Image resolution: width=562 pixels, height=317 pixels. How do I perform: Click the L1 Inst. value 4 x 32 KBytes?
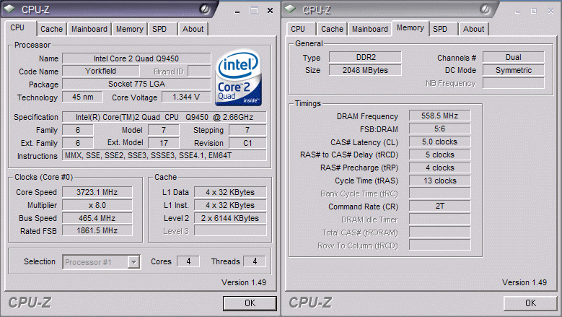(230, 205)
